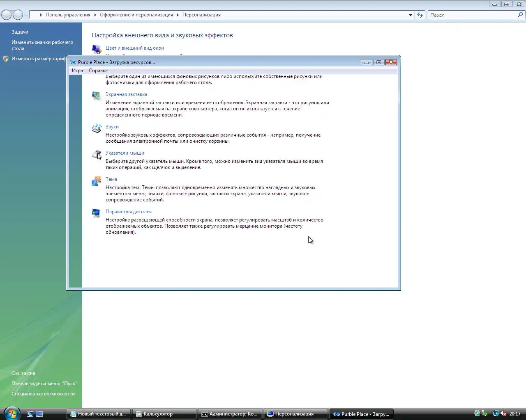Click the search magnifier icon in Поиск box
The width and height of the screenshot is (526, 420).
coord(521,15)
